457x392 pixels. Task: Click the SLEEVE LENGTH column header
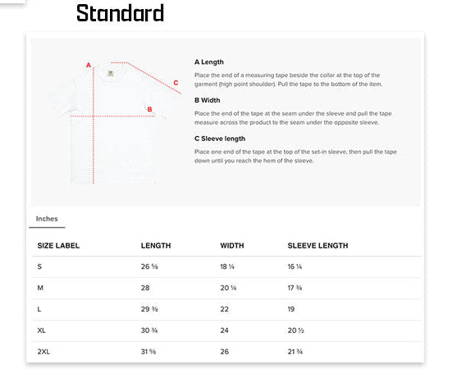[318, 245]
